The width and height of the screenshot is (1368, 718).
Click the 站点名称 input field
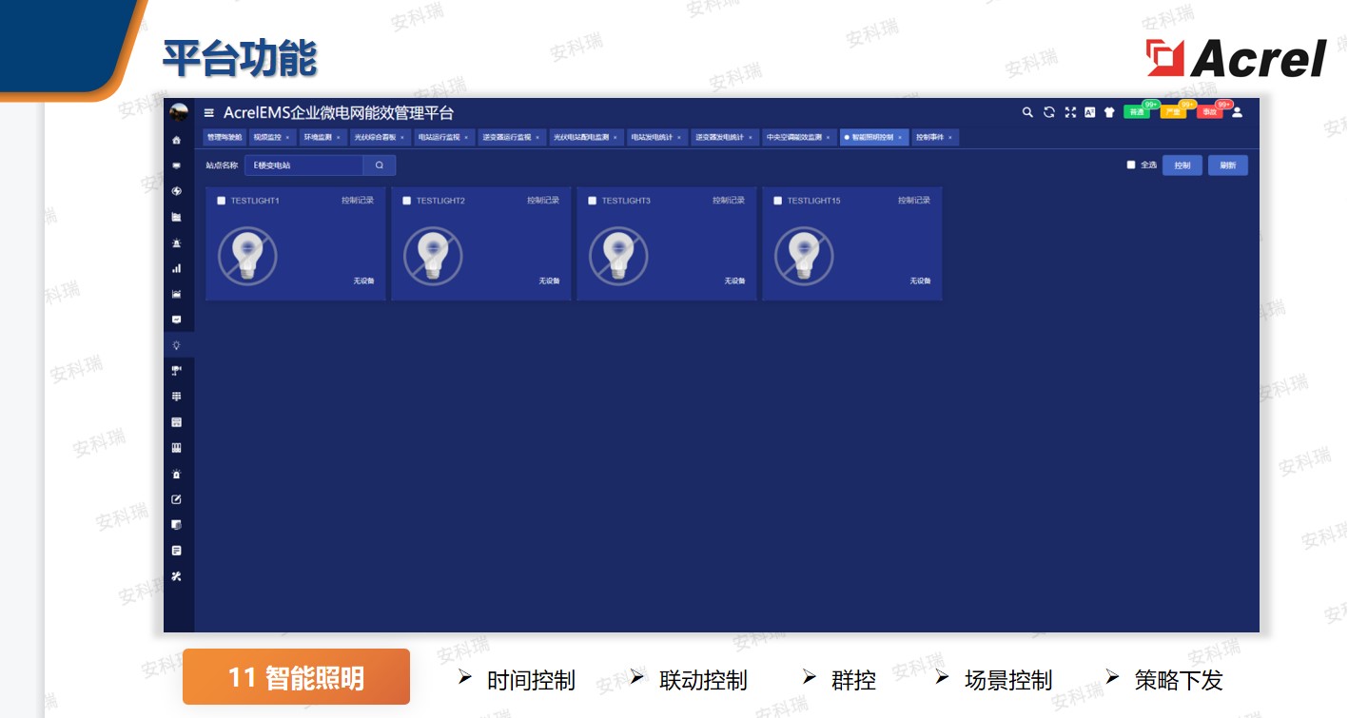point(304,165)
